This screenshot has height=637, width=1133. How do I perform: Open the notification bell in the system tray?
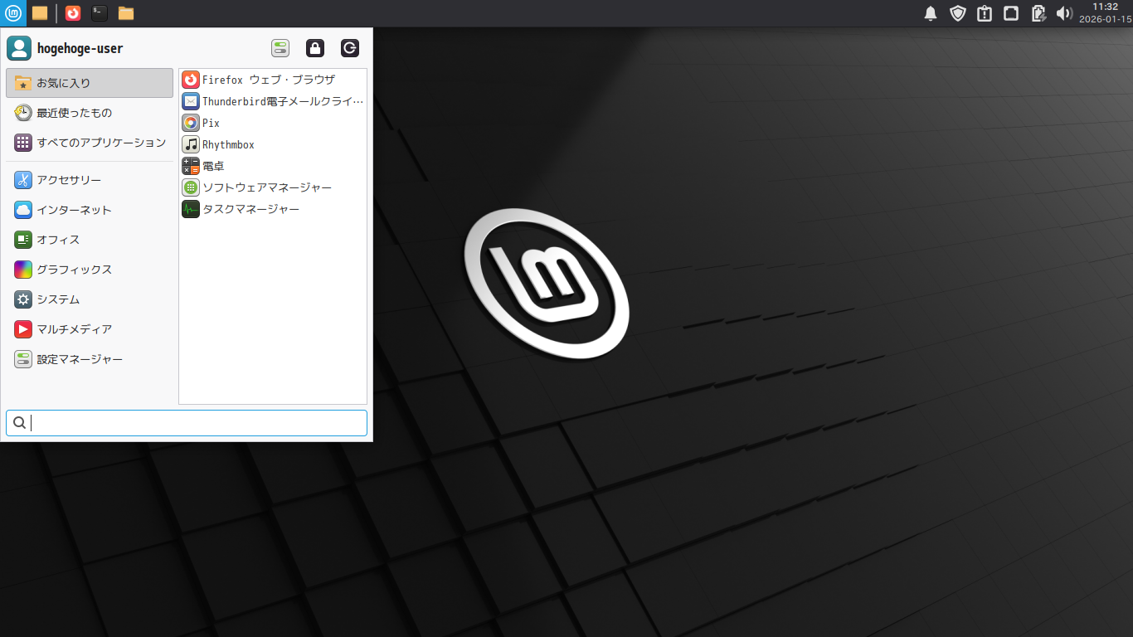931,13
